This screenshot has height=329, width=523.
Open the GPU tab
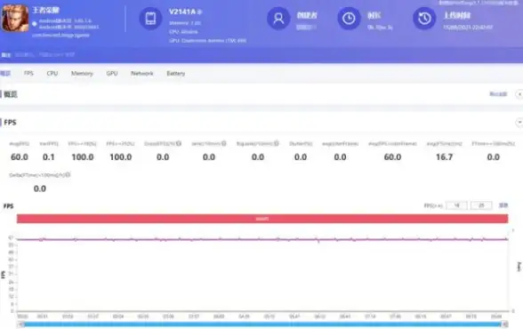pyautogui.click(x=112, y=73)
